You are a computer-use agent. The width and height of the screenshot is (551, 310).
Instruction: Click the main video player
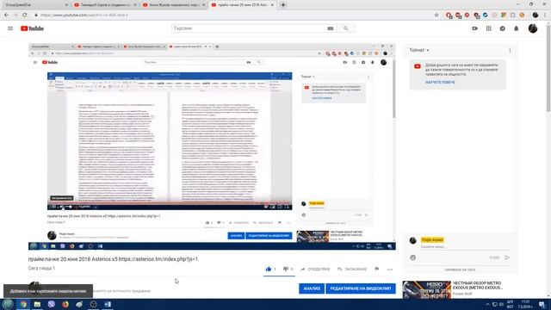pyautogui.click(x=212, y=146)
